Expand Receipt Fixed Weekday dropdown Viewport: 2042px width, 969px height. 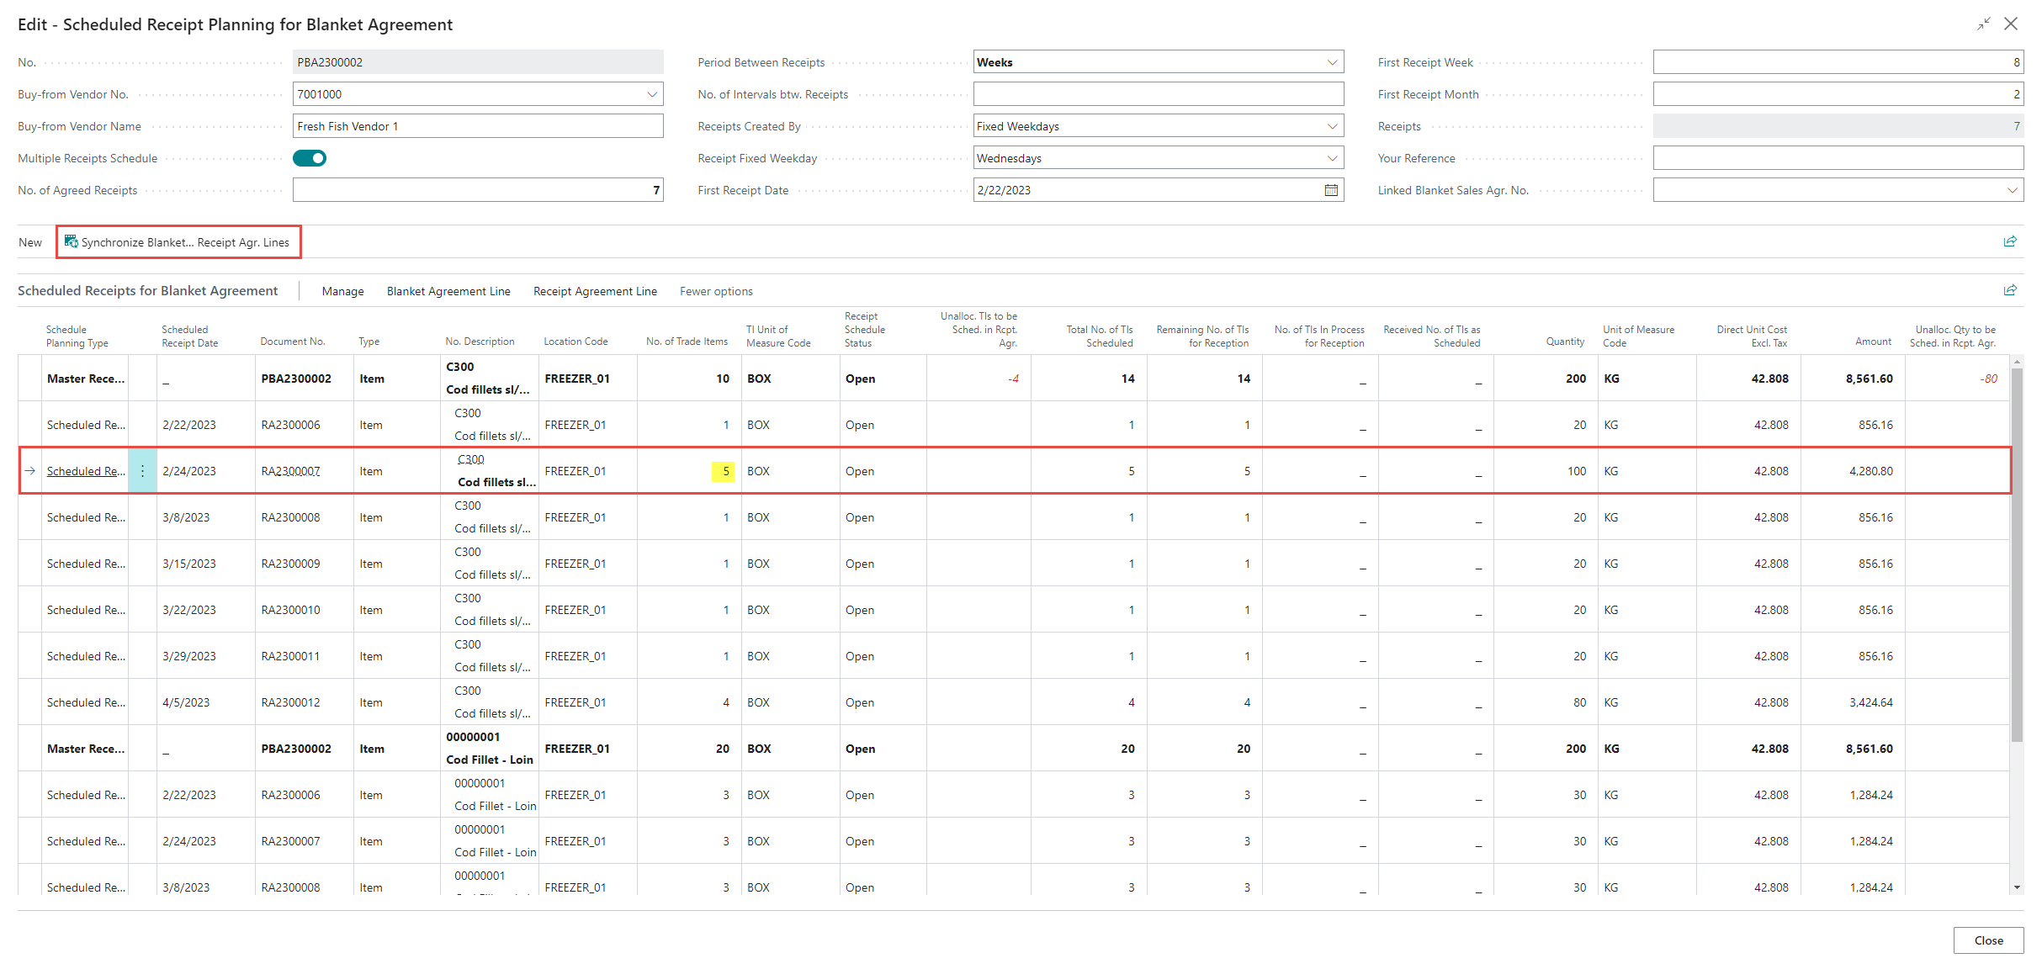click(x=1332, y=158)
